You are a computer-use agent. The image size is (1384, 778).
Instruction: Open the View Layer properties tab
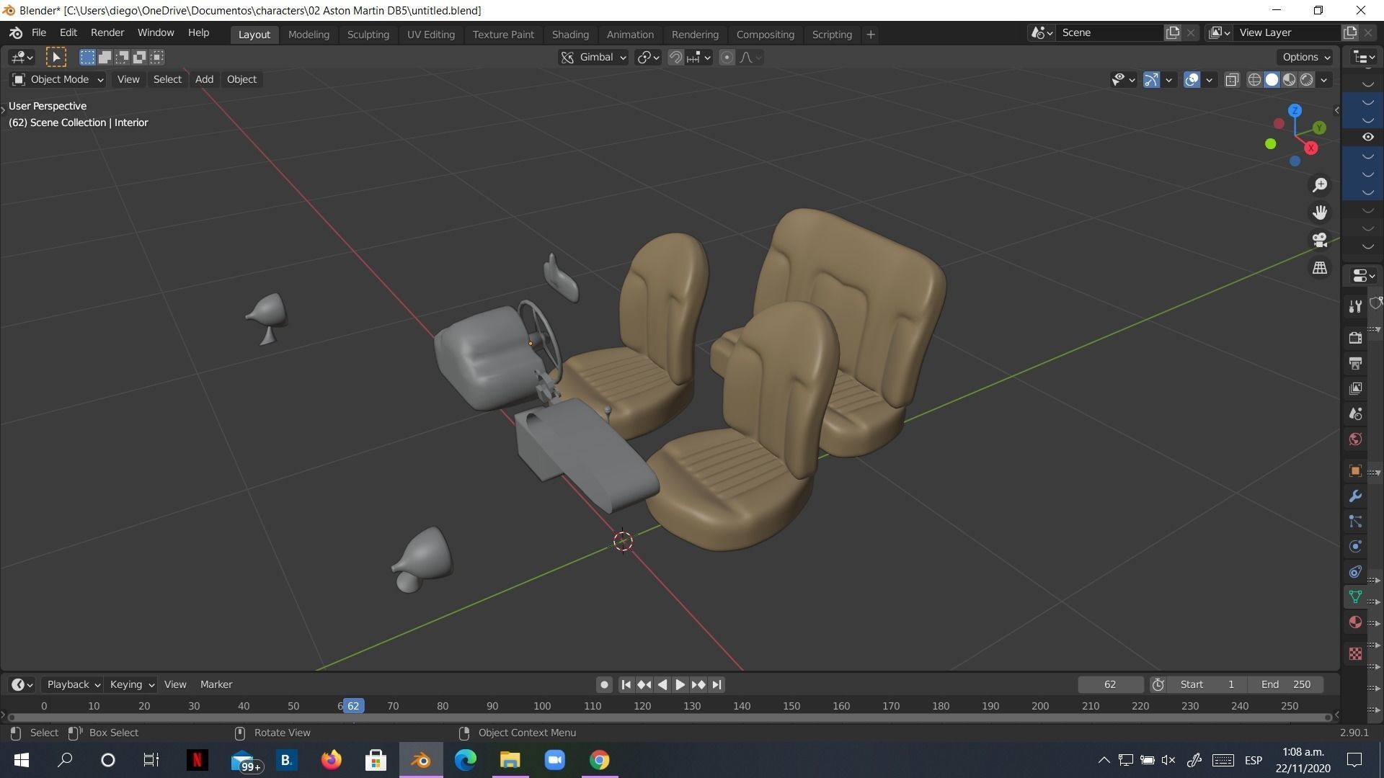[x=1355, y=388]
